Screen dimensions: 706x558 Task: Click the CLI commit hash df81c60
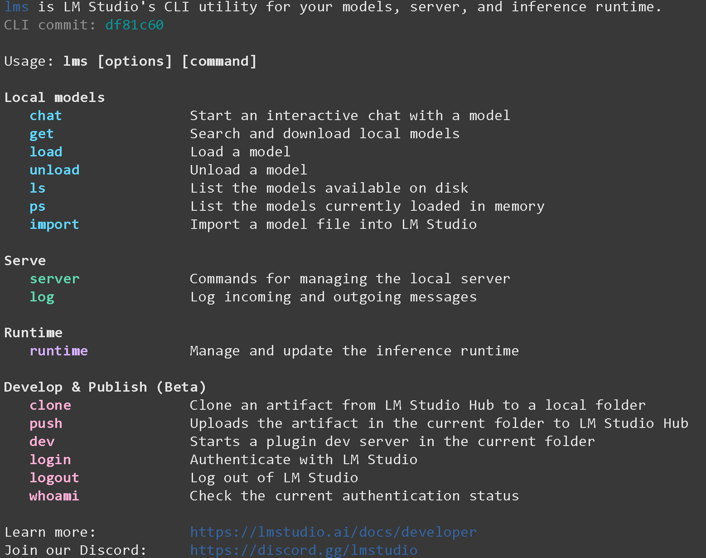coord(134,25)
